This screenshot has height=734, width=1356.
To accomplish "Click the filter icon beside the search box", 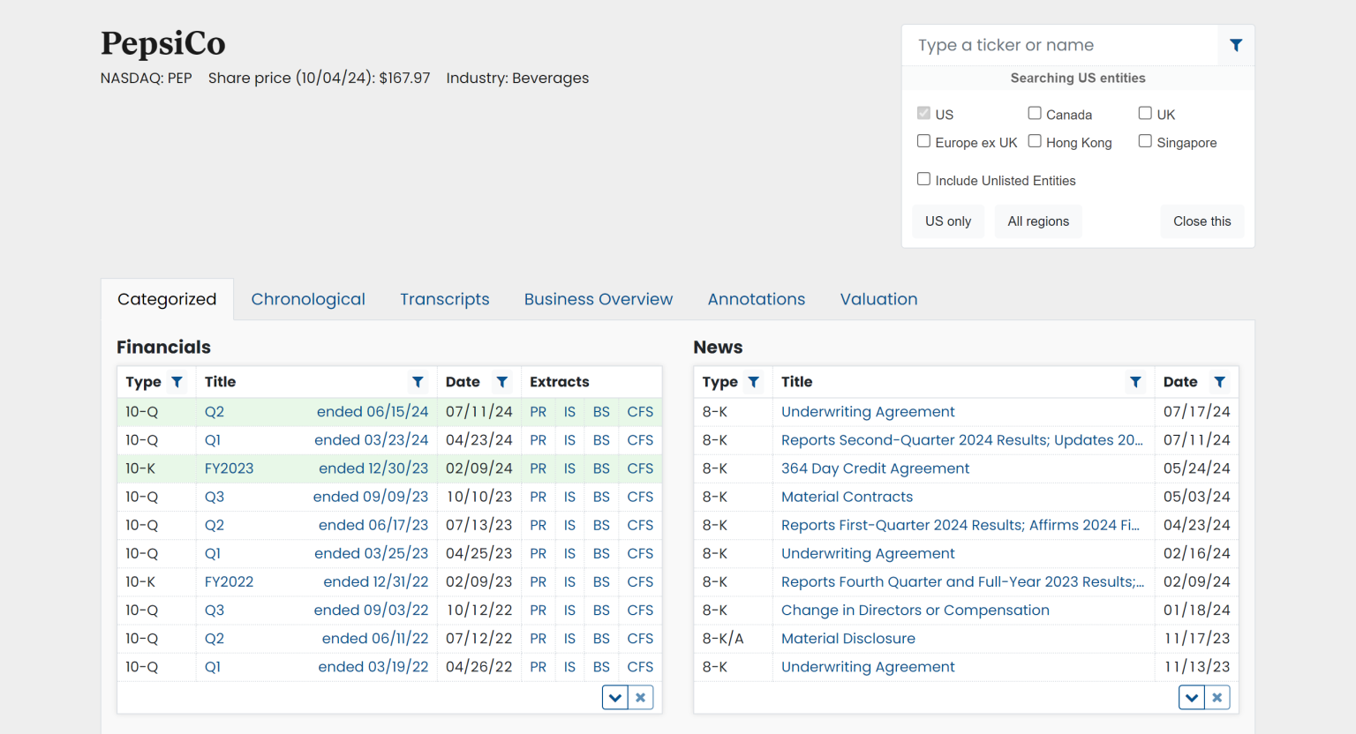I will pyautogui.click(x=1236, y=45).
